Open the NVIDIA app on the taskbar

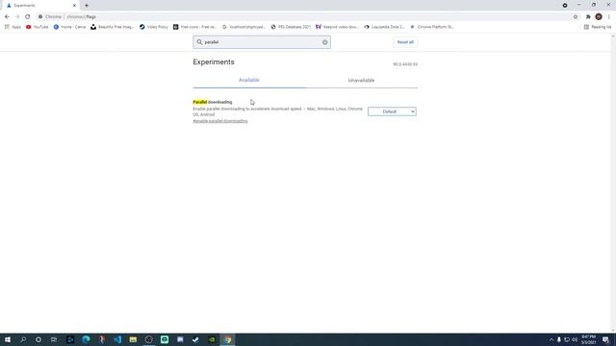pyautogui.click(x=212, y=339)
